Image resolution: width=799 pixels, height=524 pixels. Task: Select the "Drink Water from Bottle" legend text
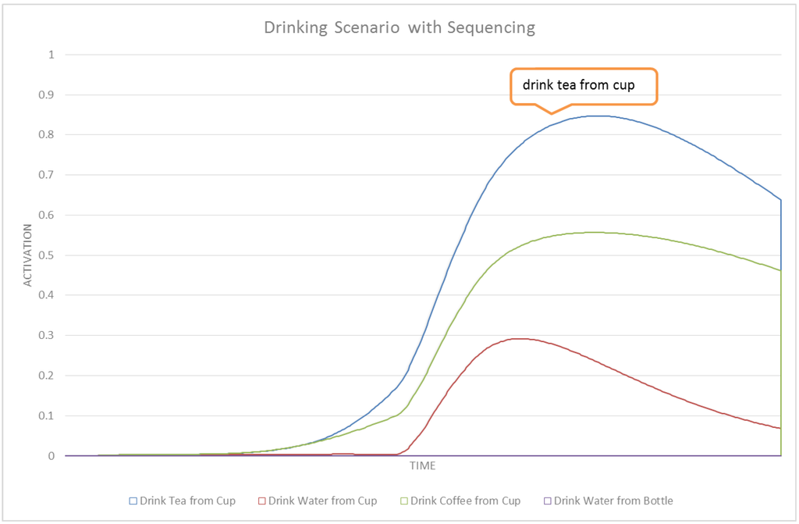[613, 501]
